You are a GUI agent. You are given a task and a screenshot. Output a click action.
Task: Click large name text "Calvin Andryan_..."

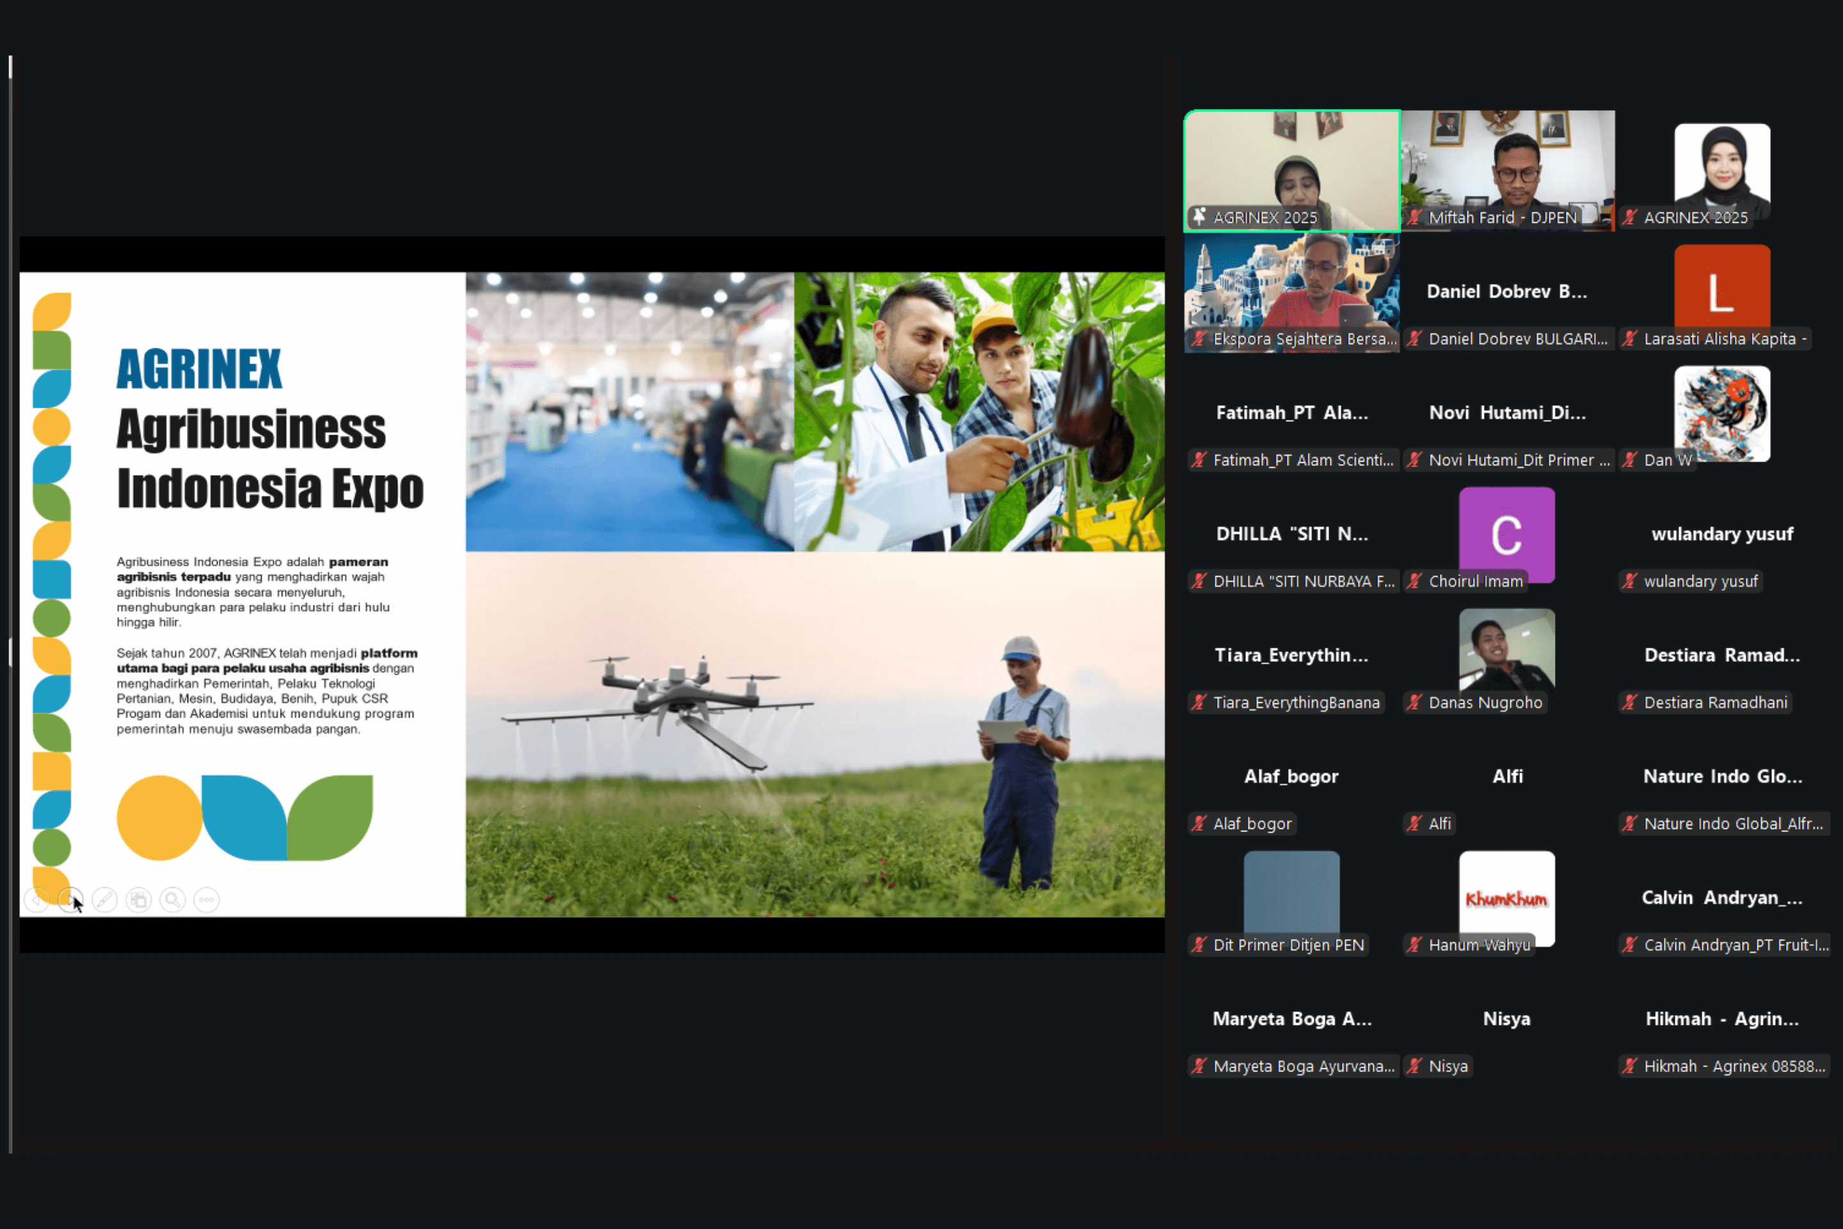[x=1722, y=897]
